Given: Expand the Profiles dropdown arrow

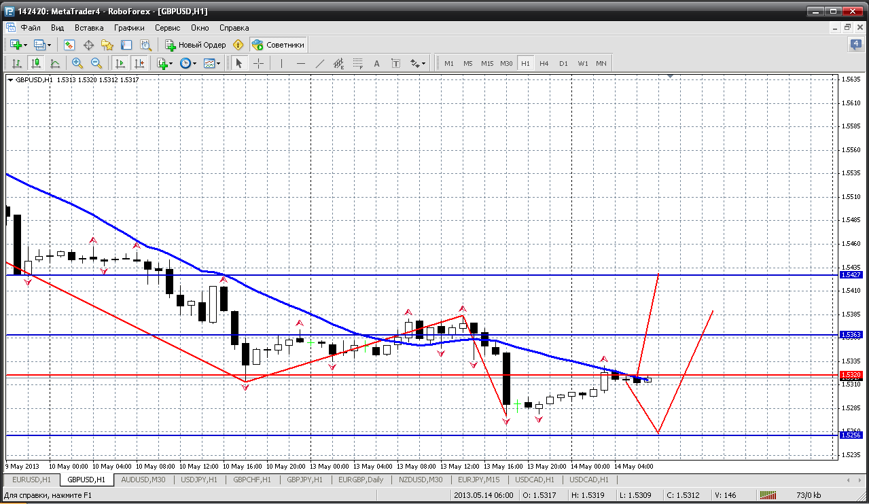Looking at the screenshot, I should coord(49,45).
